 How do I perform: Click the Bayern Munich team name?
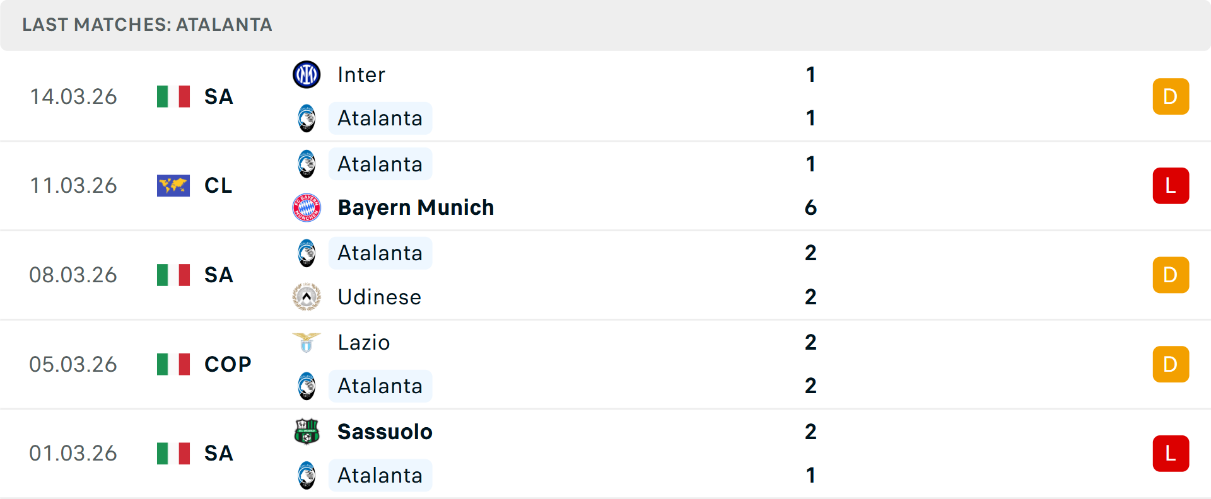pyautogui.click(x=416, y=207)
